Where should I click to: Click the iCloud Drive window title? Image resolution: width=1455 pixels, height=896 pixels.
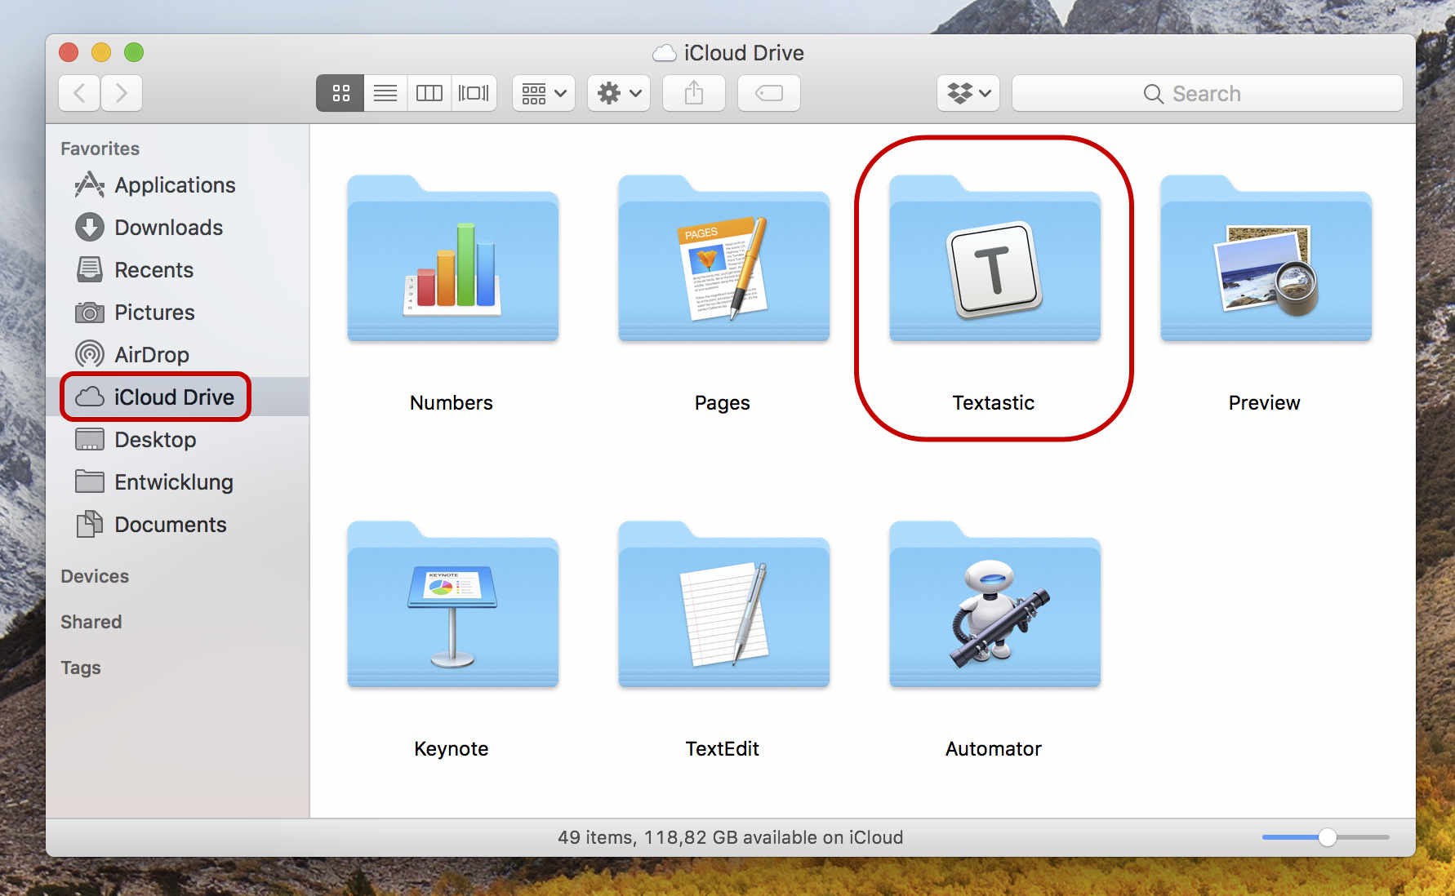[744, 53]
